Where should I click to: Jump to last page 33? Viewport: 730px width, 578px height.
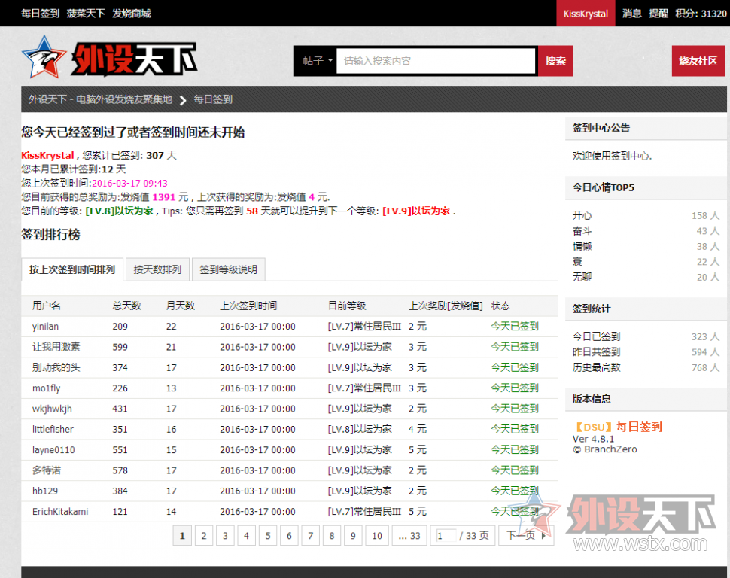409,536
